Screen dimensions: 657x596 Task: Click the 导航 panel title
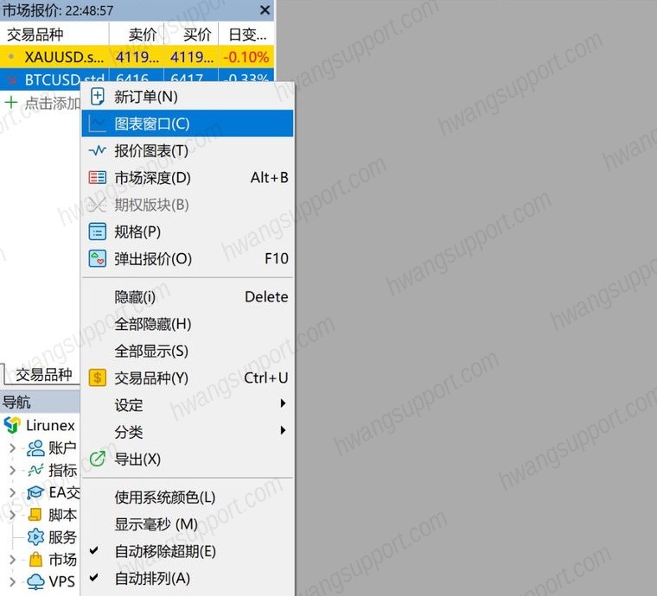pyautogui.click(x=16, y=403)
